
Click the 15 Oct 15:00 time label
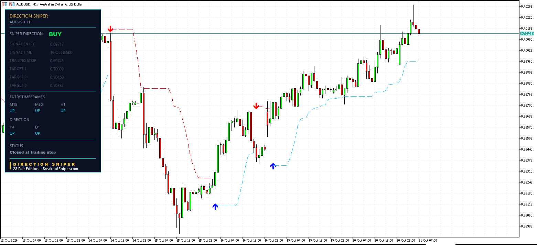coord(185,241)
